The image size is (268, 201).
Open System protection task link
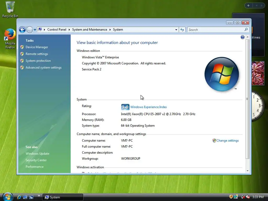(38, 61)
